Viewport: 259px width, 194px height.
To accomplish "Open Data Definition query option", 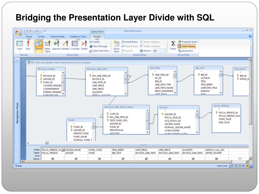I will coord(99,51).
